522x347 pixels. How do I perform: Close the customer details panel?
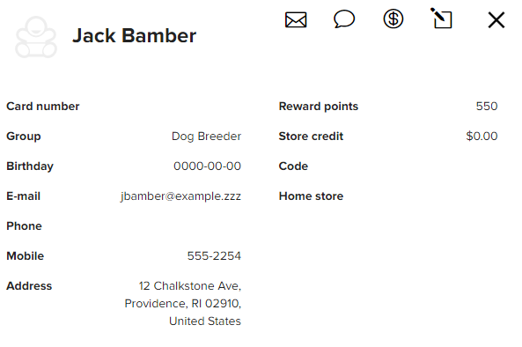[496, 20]
